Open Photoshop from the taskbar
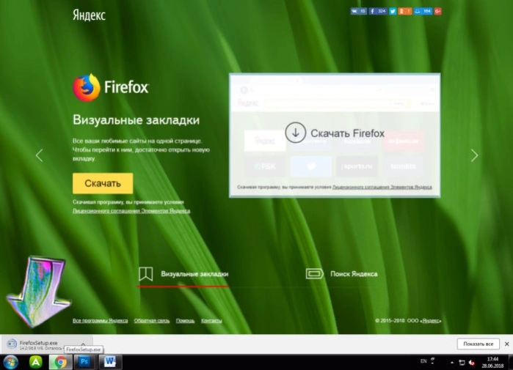Image resolution: width=513 pixels, height=370 pixels. [84, 361]
